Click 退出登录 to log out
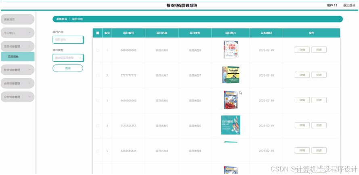 pos(349,6)
